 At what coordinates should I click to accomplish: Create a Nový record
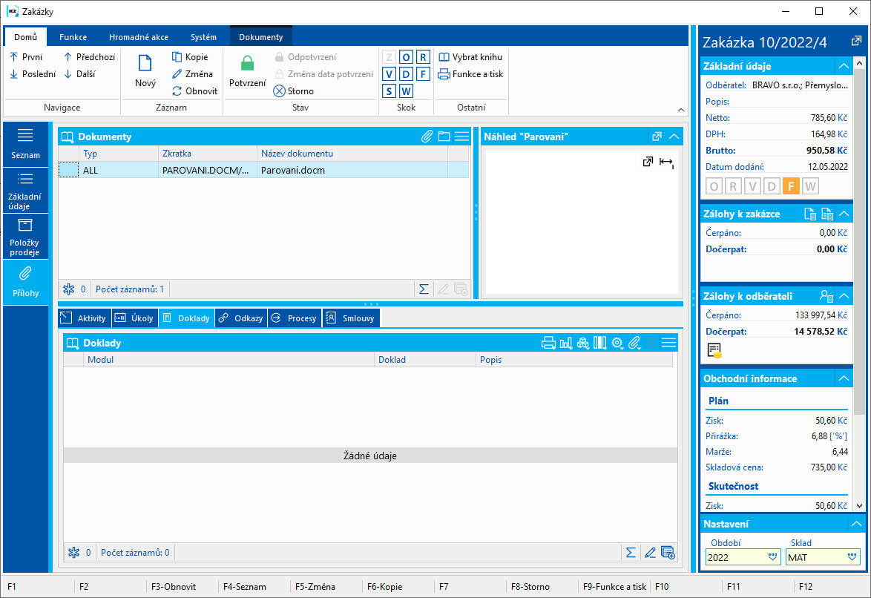point(145,70)
